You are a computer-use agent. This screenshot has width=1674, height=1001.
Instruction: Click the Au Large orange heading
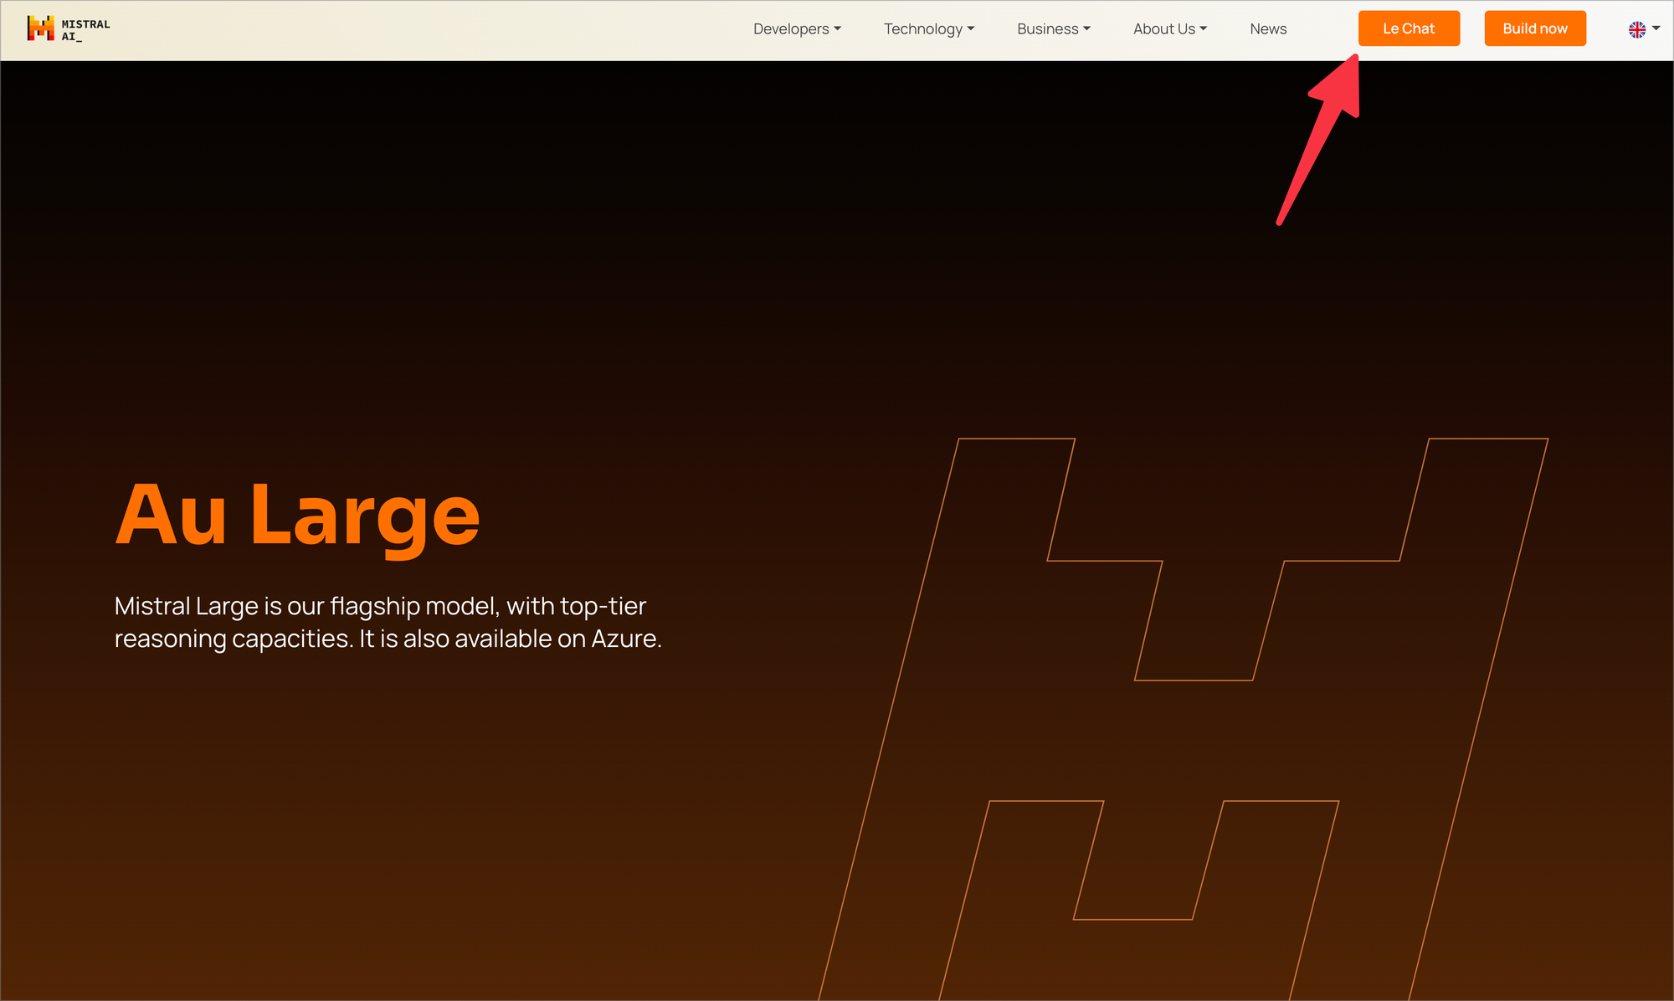tap(297, 515)
